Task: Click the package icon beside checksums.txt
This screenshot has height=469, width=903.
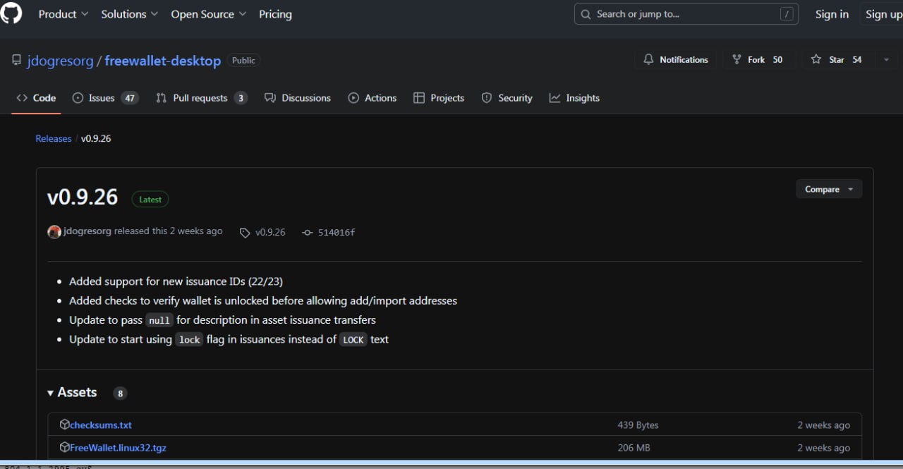Action: [x=65, y=425]
